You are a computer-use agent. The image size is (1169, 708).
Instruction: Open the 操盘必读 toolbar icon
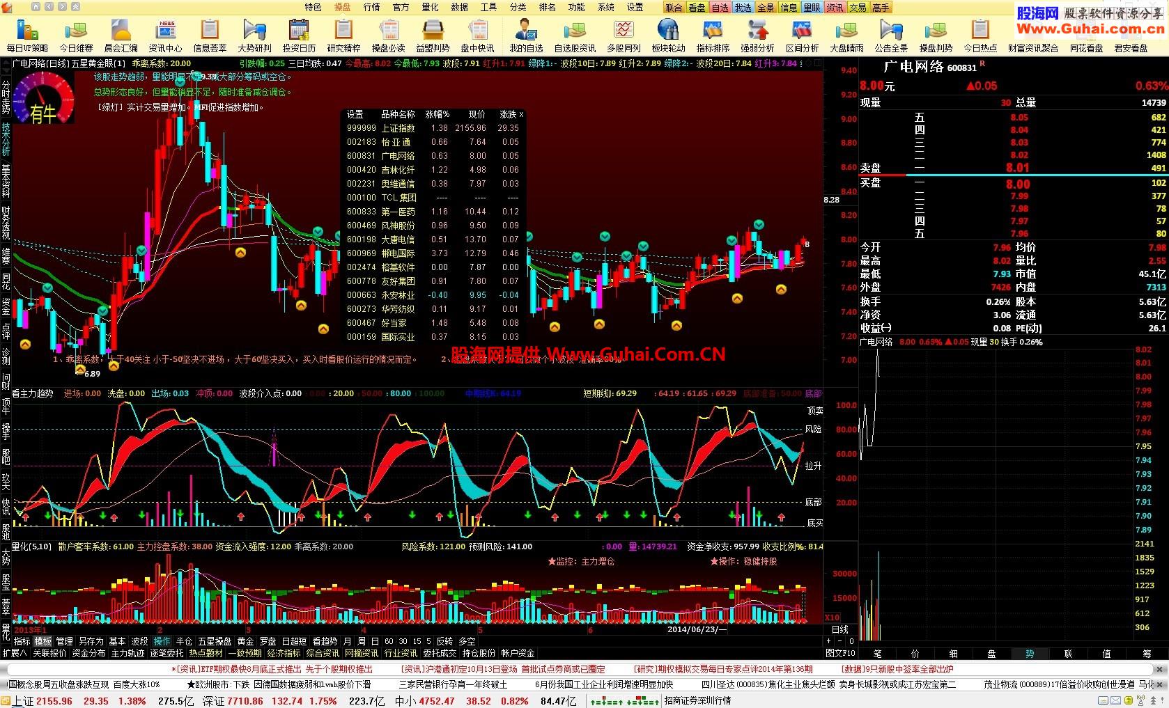[x=388, y=36]
